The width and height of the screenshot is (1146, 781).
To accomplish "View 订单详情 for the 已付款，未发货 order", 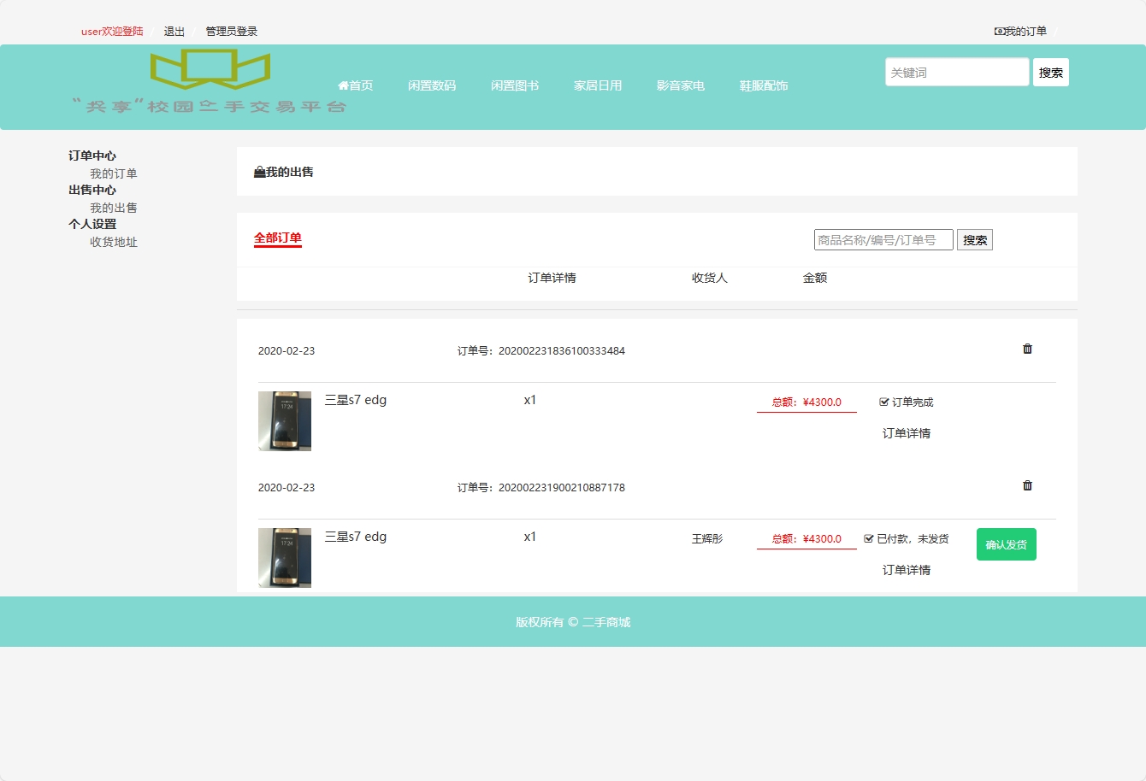I will 907,570.
